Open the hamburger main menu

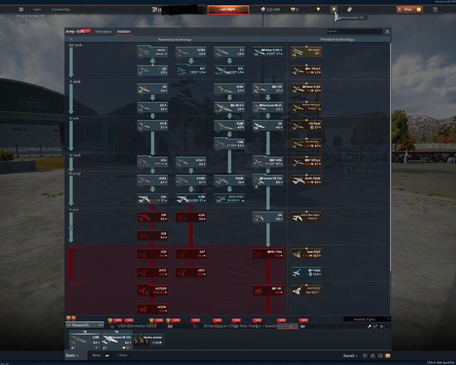(21, 10)
